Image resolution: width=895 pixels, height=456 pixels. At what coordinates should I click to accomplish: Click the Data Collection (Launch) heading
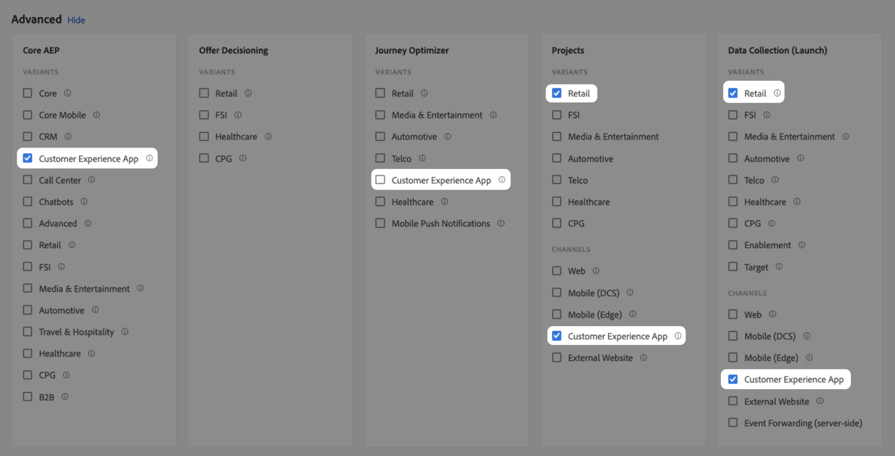click(778, 50)
